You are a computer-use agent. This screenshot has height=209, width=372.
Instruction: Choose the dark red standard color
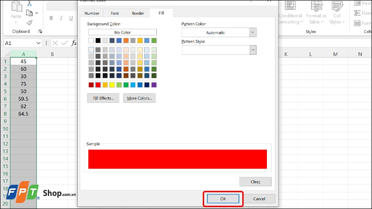91,85
